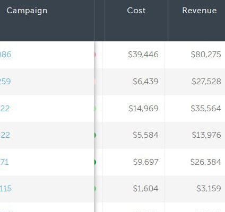Viewport: 225px width, 212px height.
Task: Sort by the Campaign column header
Action: click(27, 11)
